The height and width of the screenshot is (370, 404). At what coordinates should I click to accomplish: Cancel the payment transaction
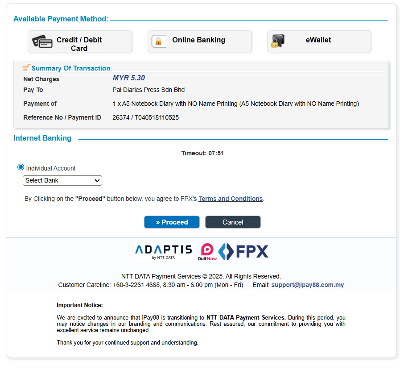coord(233,222)
